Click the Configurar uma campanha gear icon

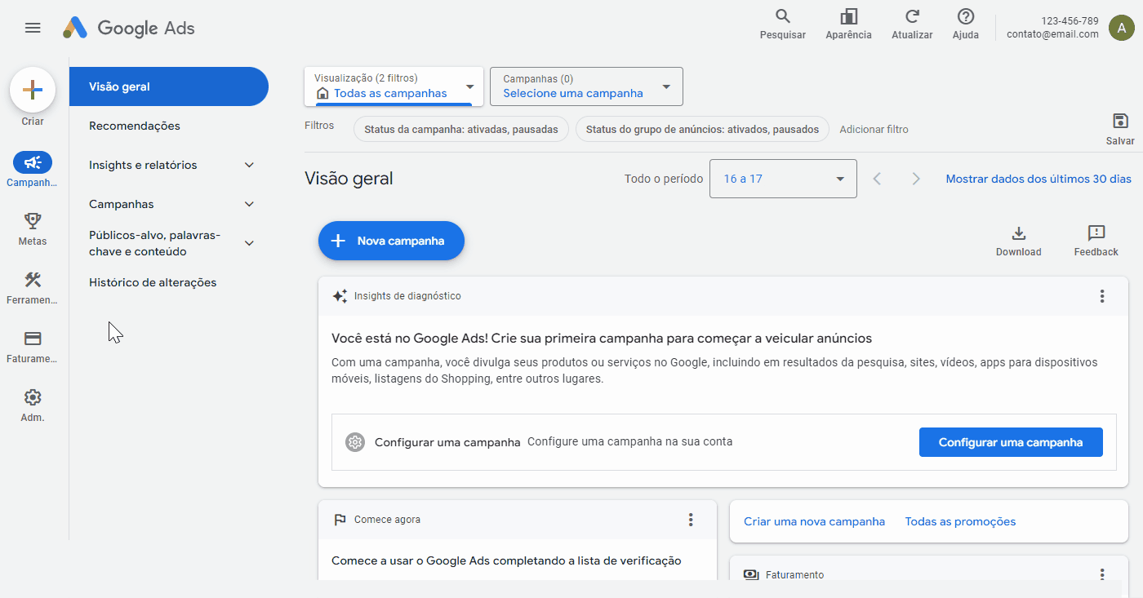click(354, 442)
